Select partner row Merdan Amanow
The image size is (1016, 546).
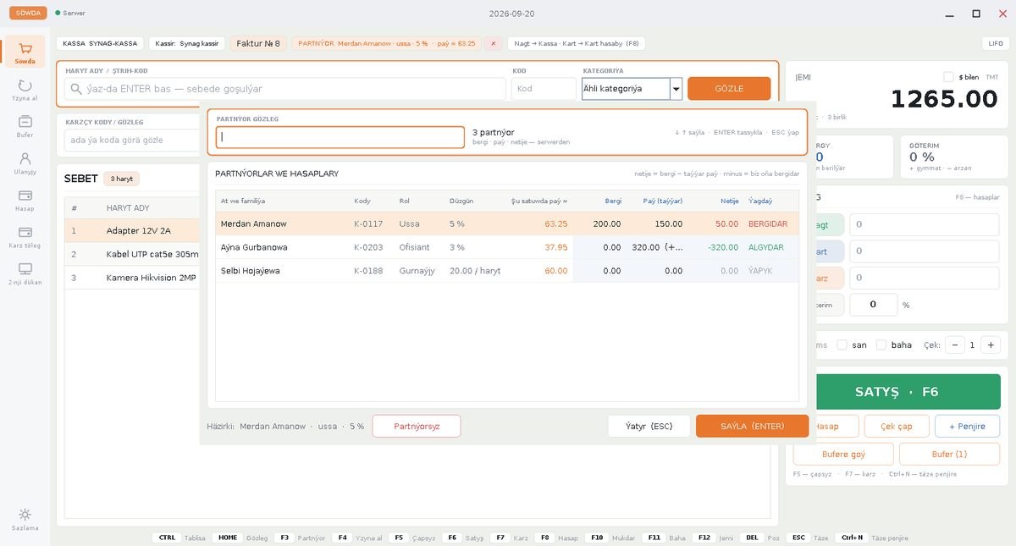point(507,223)
